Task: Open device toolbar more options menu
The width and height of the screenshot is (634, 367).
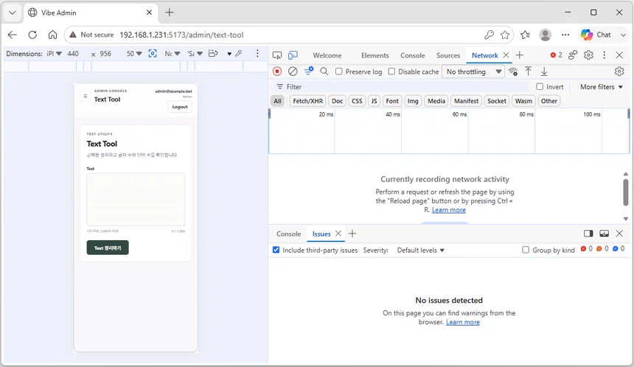Action: click(257, 53)
